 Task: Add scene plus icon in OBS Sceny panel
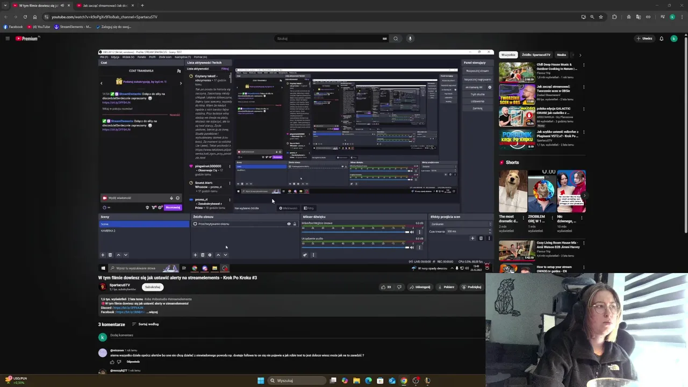click(x=103, y=255)
